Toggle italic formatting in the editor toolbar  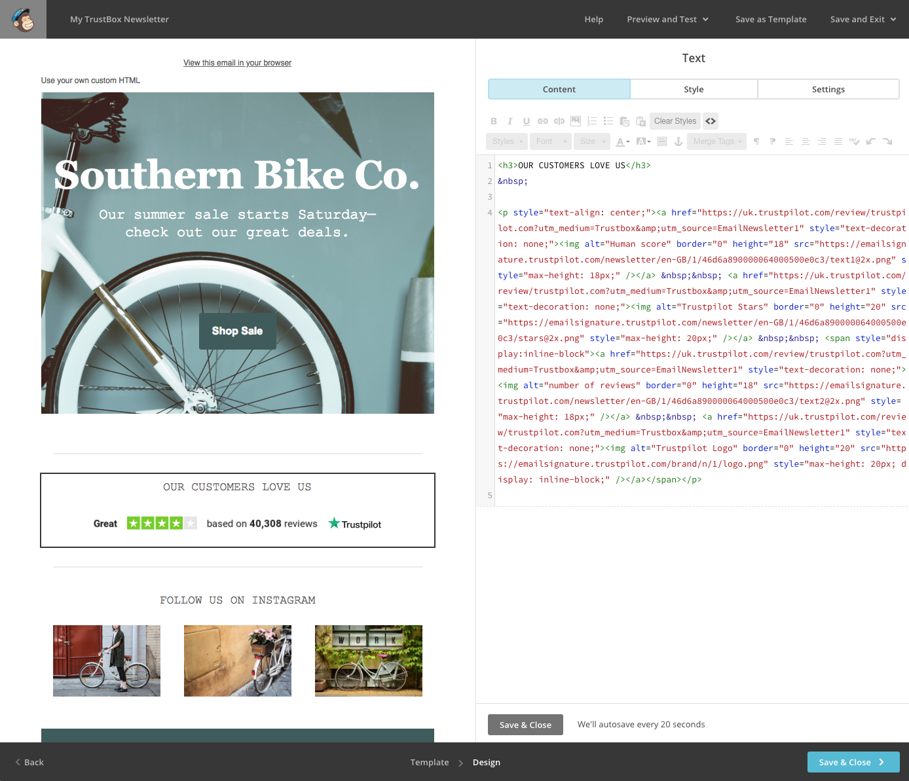pos(510,121)
